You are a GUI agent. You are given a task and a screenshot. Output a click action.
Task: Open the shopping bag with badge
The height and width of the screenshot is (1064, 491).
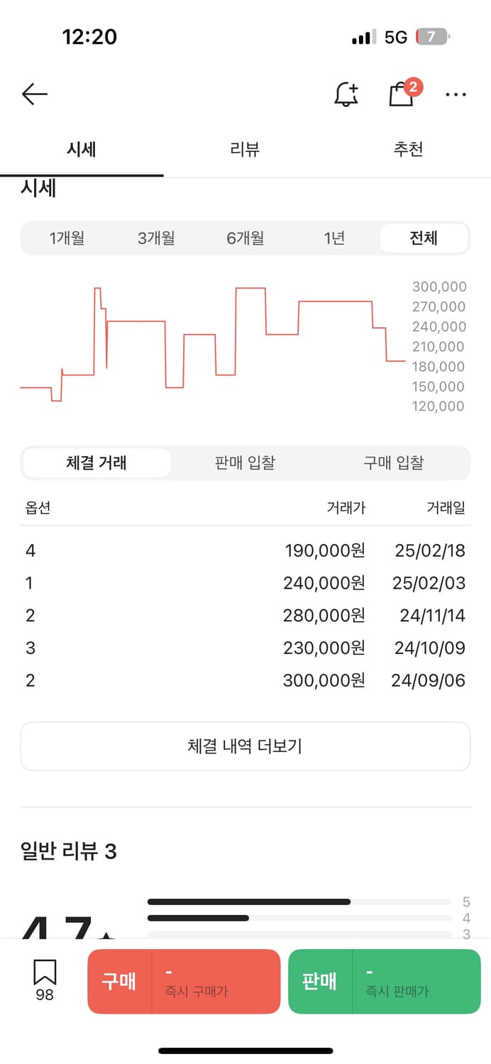[x=402, y=93]
